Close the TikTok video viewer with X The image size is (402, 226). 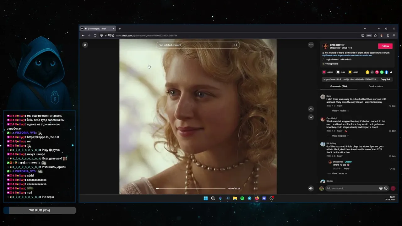click(85, 45)
